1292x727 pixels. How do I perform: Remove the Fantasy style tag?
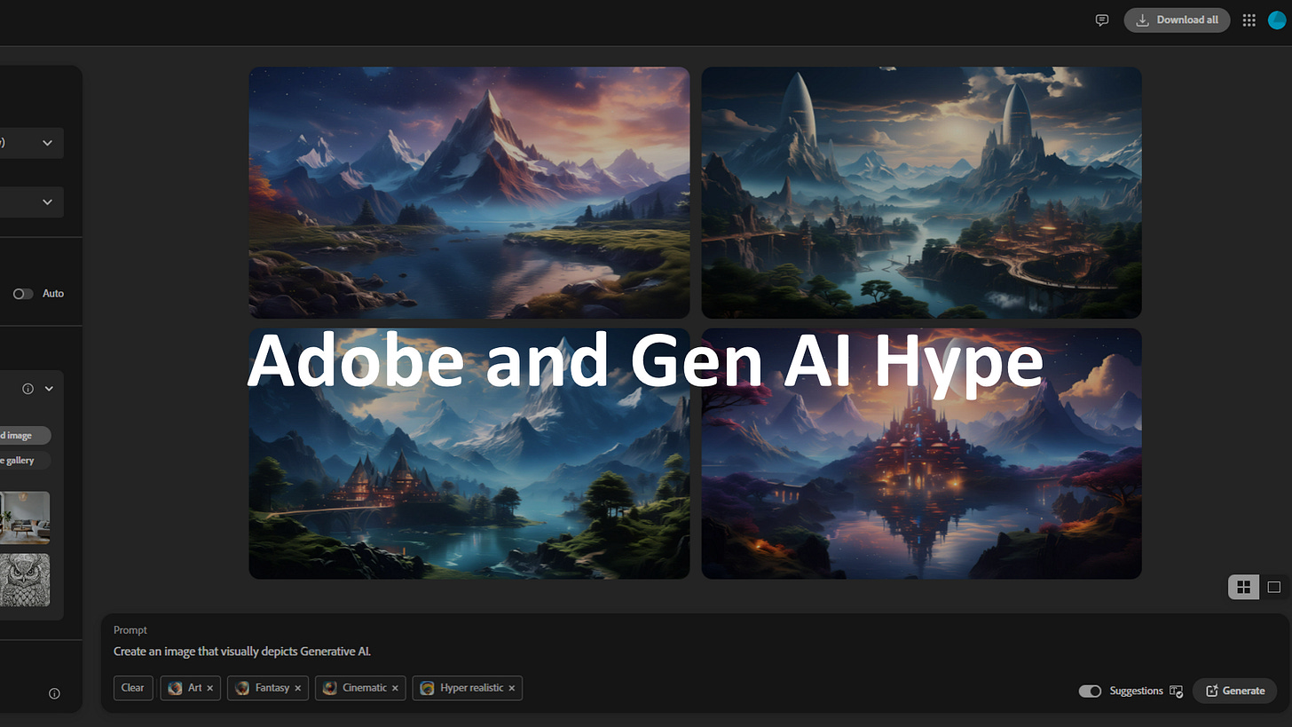(298, 688)
